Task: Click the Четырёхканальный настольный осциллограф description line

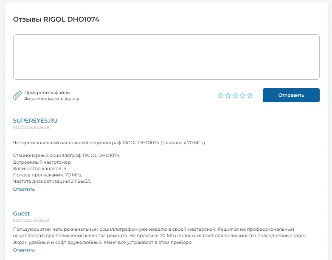Action: [109, 143]
